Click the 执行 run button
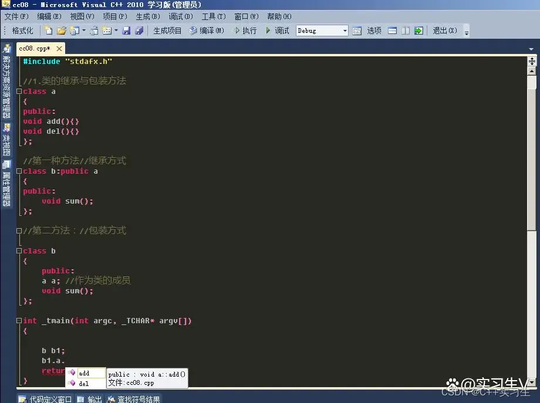 pyautogui.click(x=245, y=31)
